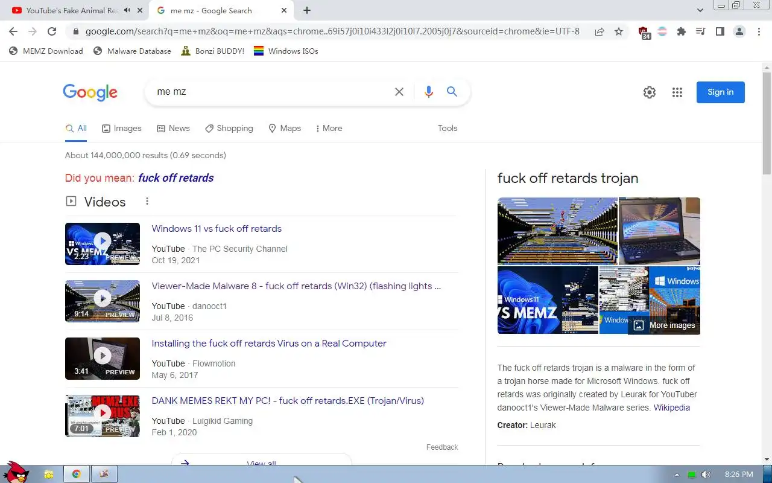This screenshot has height=483, width=772.
Task: Open the Videos section three-dot menu
Action: (x=147, y=202)
